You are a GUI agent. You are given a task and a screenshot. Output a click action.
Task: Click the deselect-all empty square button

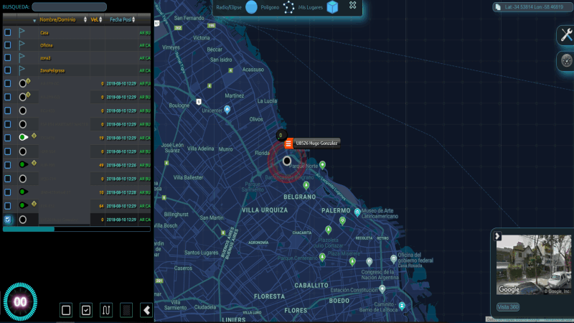(x=66, y=310)
